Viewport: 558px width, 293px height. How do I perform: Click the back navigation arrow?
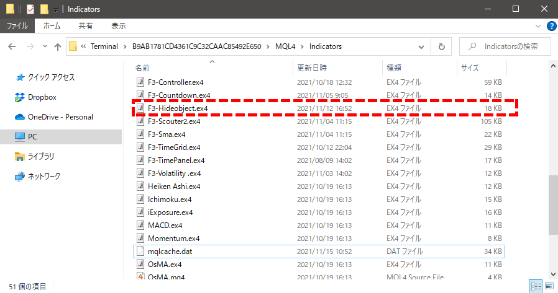tap(12, 46)
